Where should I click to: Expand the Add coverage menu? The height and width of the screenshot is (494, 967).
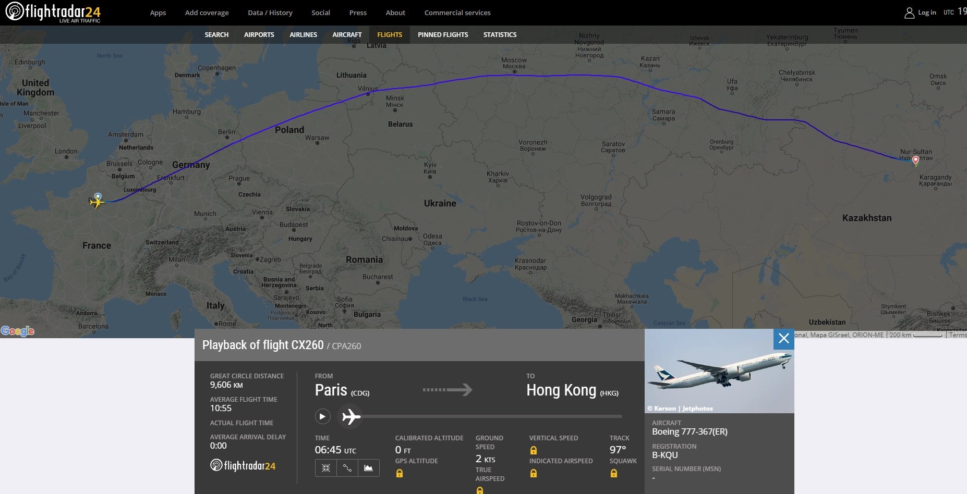click(207, 13)
